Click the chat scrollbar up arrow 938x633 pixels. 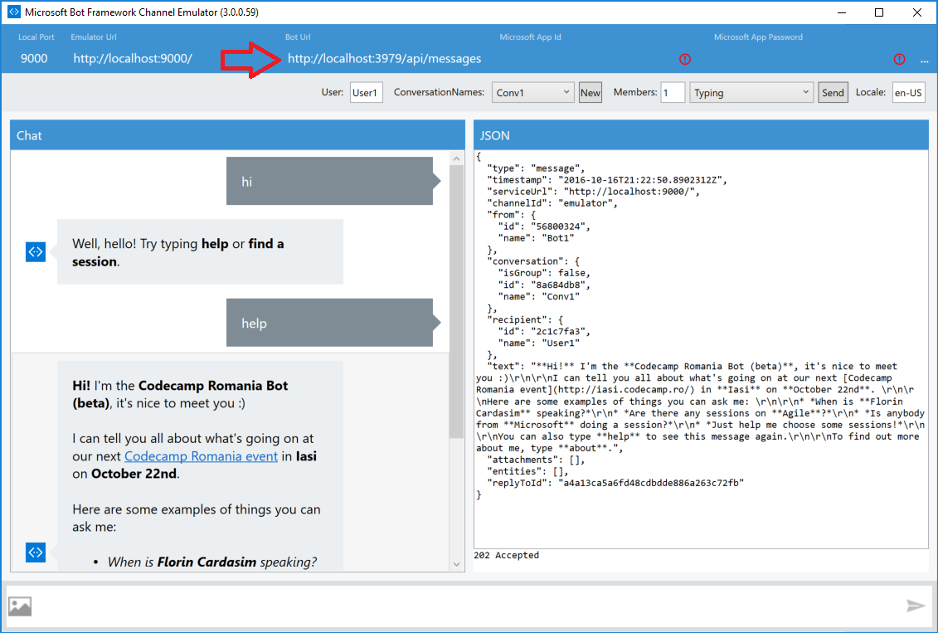tap(456, 158)
